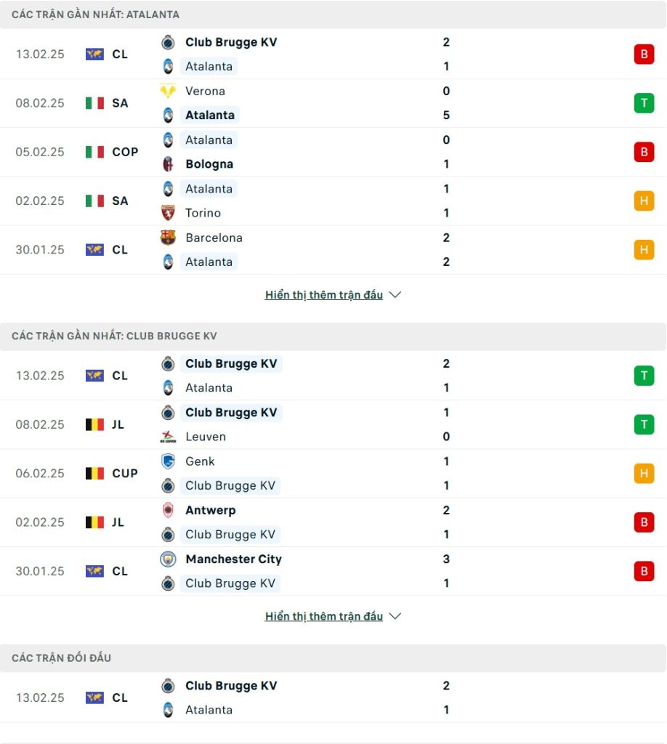Viewport: 667px width, 744px height.
Task: Open Antwerp team name link
Action: click(211, 510)
